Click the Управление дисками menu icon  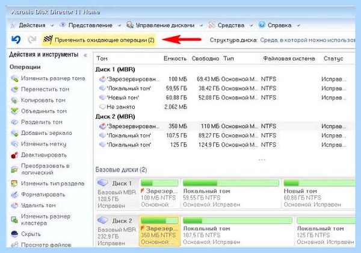(130, 25)
